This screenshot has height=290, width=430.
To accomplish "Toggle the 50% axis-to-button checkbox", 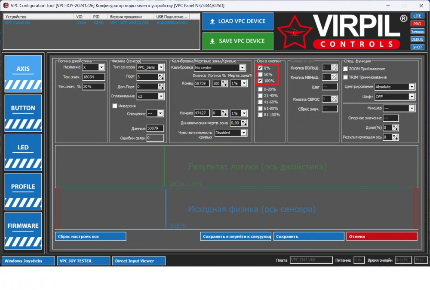I will 260,74.
